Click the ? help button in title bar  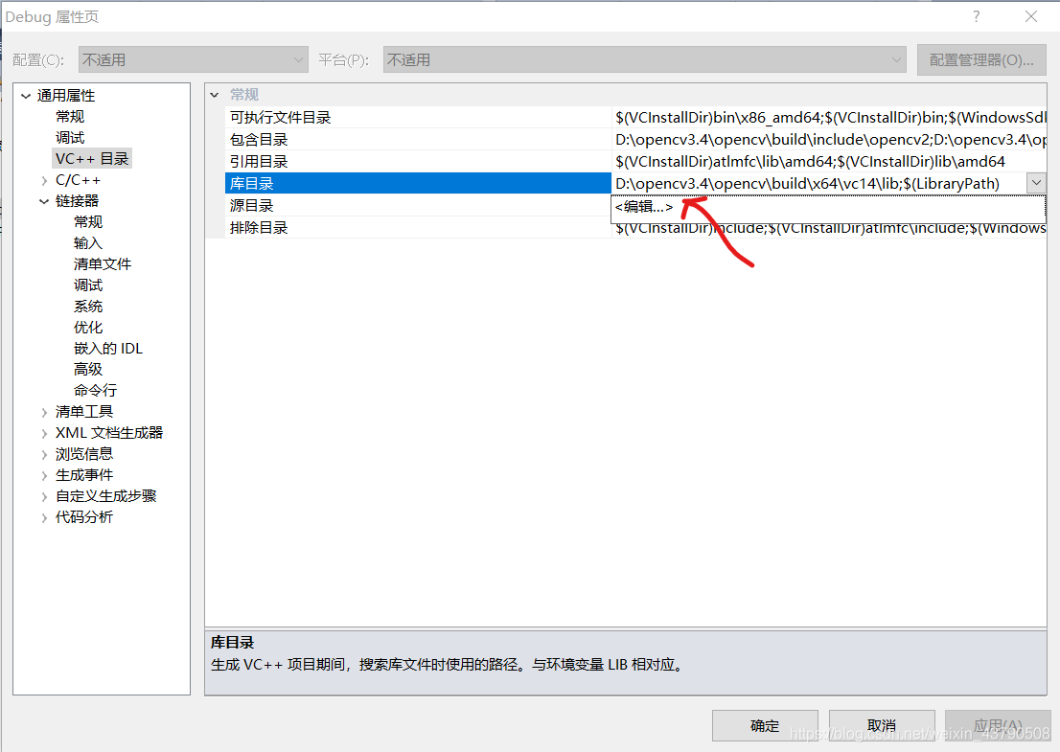pyautogui.click(x=977, y=16)
